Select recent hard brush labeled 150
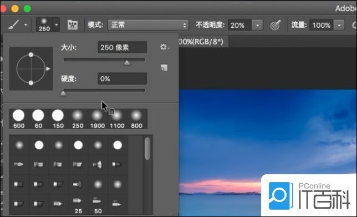357x217 pixels. (58, 119)
